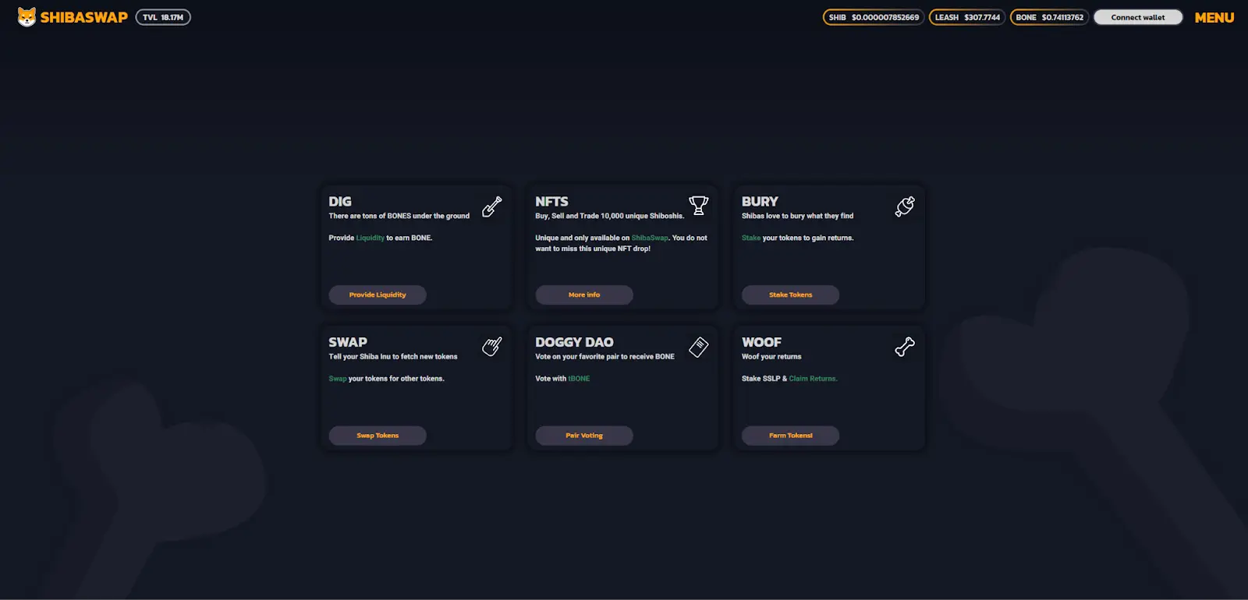Click the More Info button
Screen dimensions: 1248x600
(x=584, y=295)
